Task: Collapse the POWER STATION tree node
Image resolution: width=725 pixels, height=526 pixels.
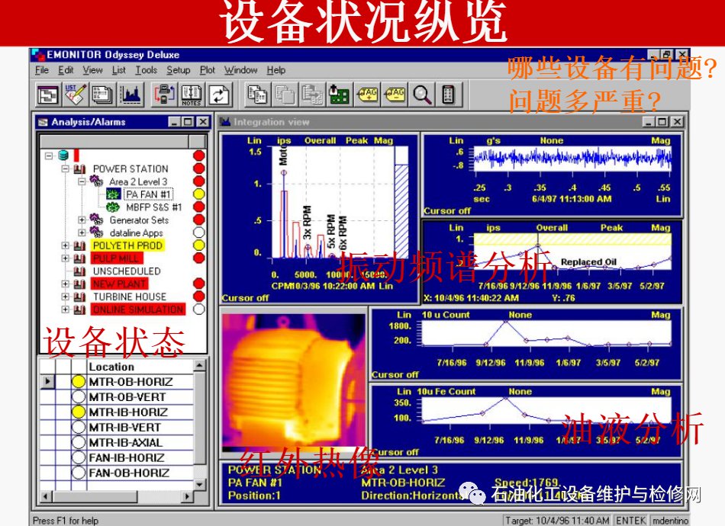Action: pyautogui.click(x=66, y=169)
